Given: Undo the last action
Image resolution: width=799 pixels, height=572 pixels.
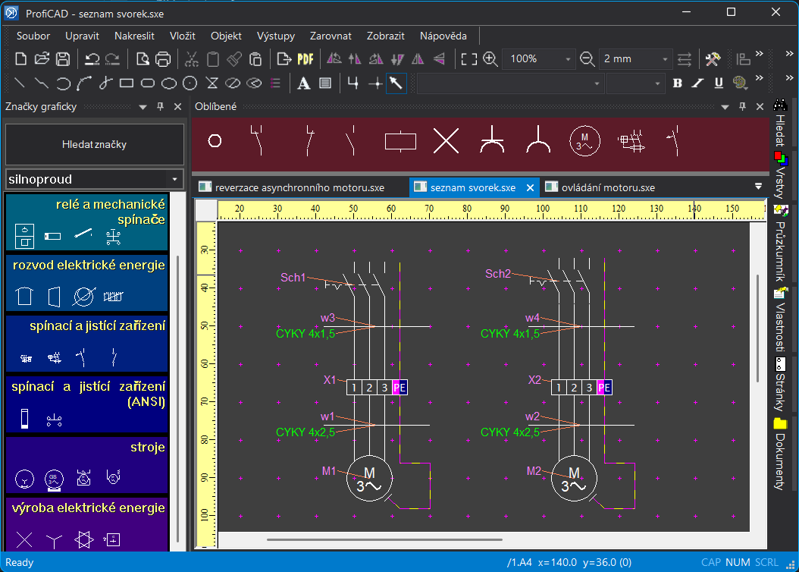Looking at the screenshot, I should point(92,59).
